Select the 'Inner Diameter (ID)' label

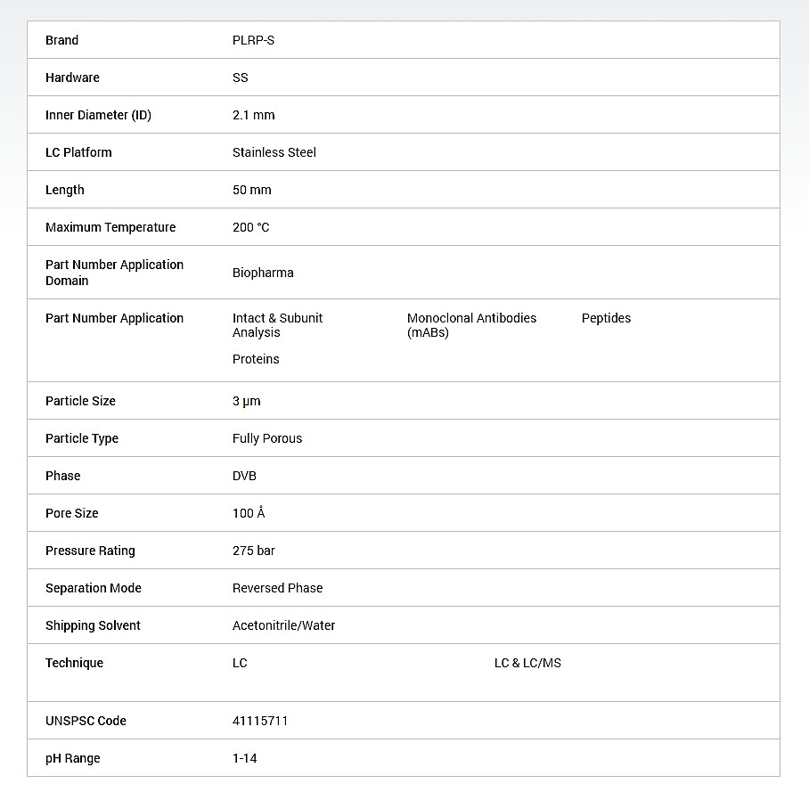[x=99, y=115]
